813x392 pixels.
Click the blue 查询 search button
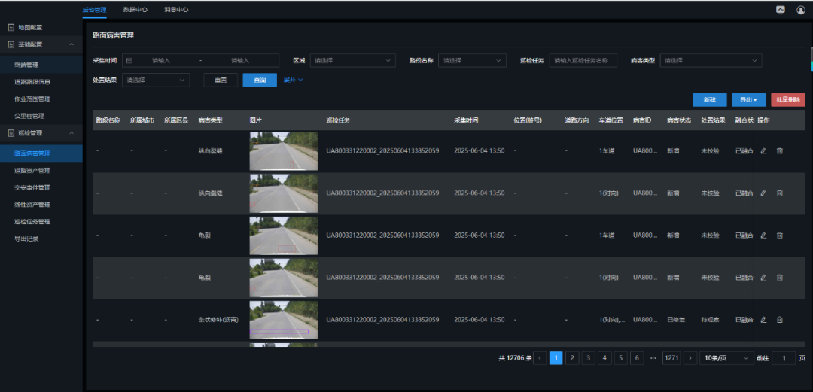tap(260, 80)
